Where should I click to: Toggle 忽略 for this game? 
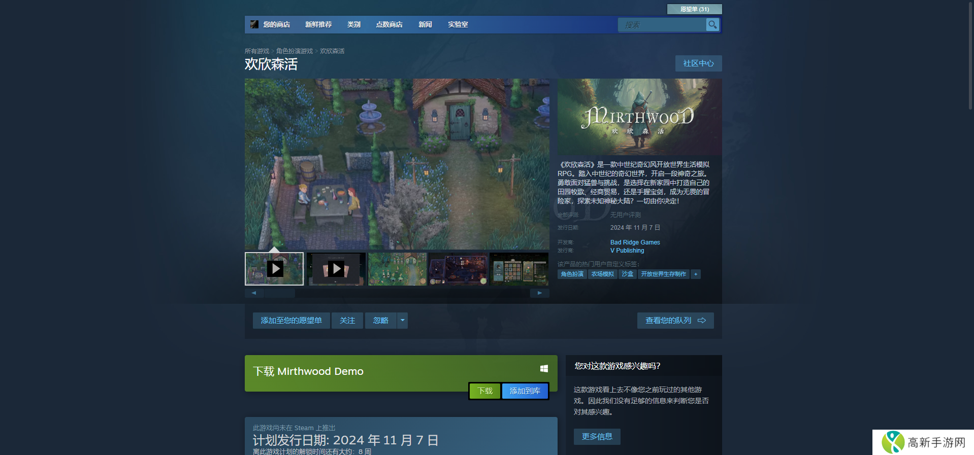click(380, 321)
